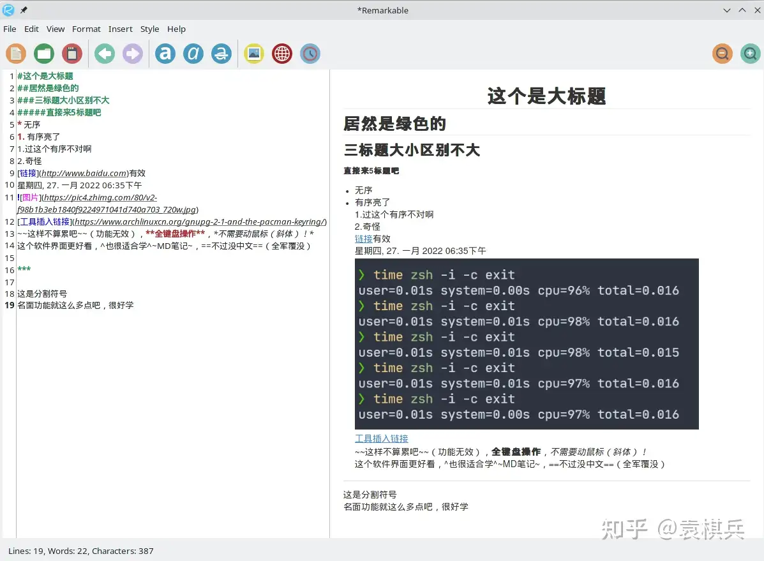The image size is (764, 561).
Task: Open the Insert menu
Action: [x=121, y=29]
